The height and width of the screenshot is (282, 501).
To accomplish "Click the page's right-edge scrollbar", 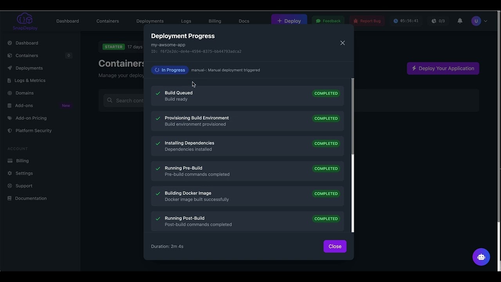I will coord(498,117).
